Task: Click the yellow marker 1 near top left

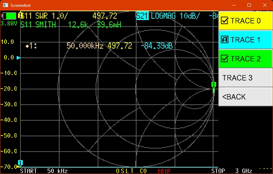Action: click(x=20, y=15)
